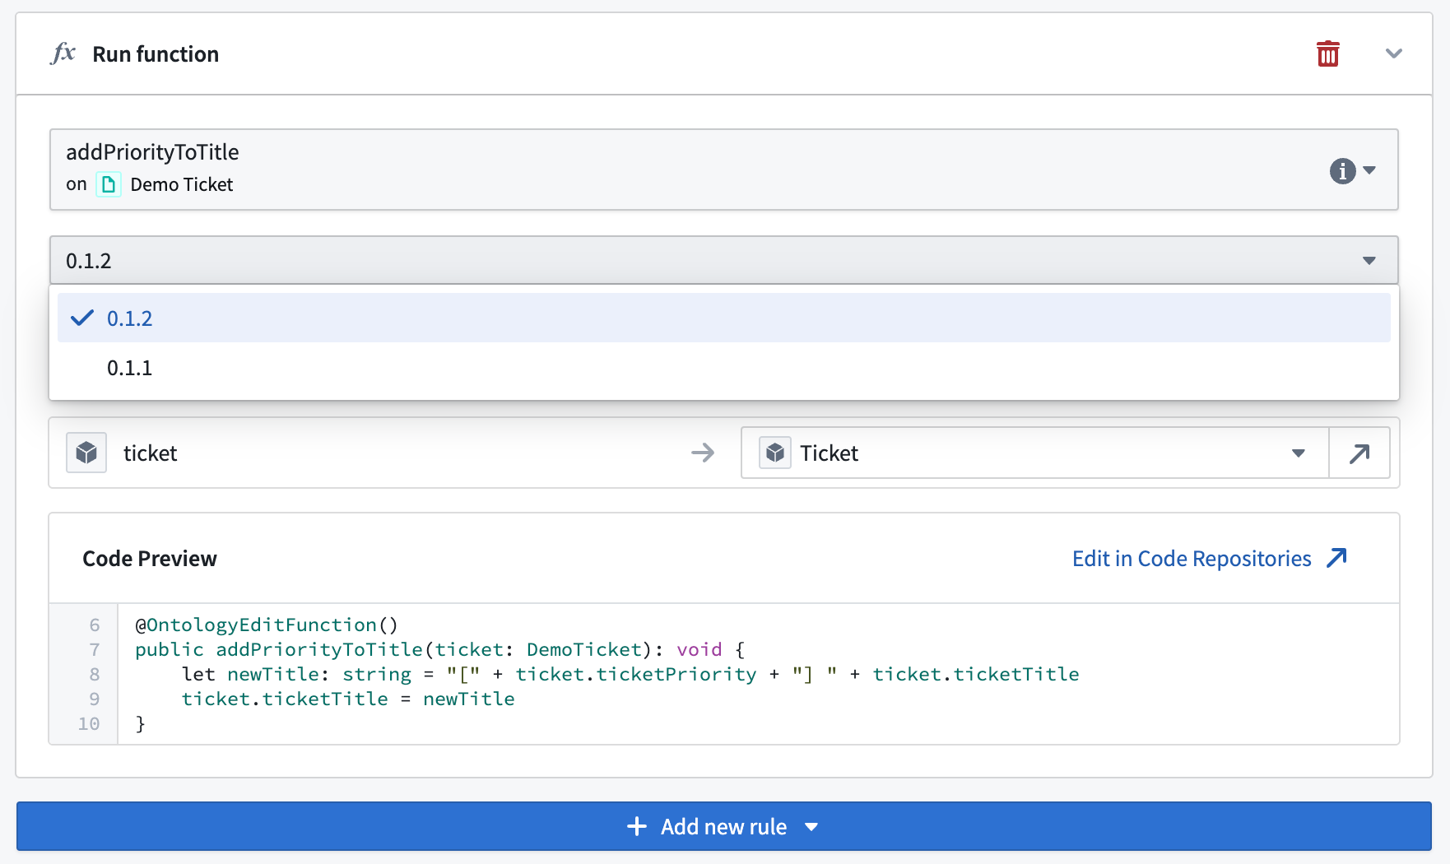Open Ticket mapping via the diagonal arrow icon

click(x=1359, y=452)
